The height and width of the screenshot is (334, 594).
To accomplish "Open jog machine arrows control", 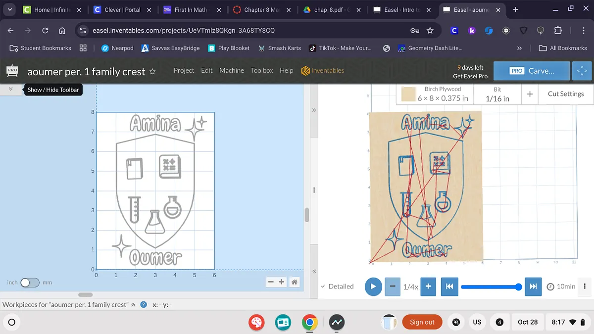I will (583, 71).
